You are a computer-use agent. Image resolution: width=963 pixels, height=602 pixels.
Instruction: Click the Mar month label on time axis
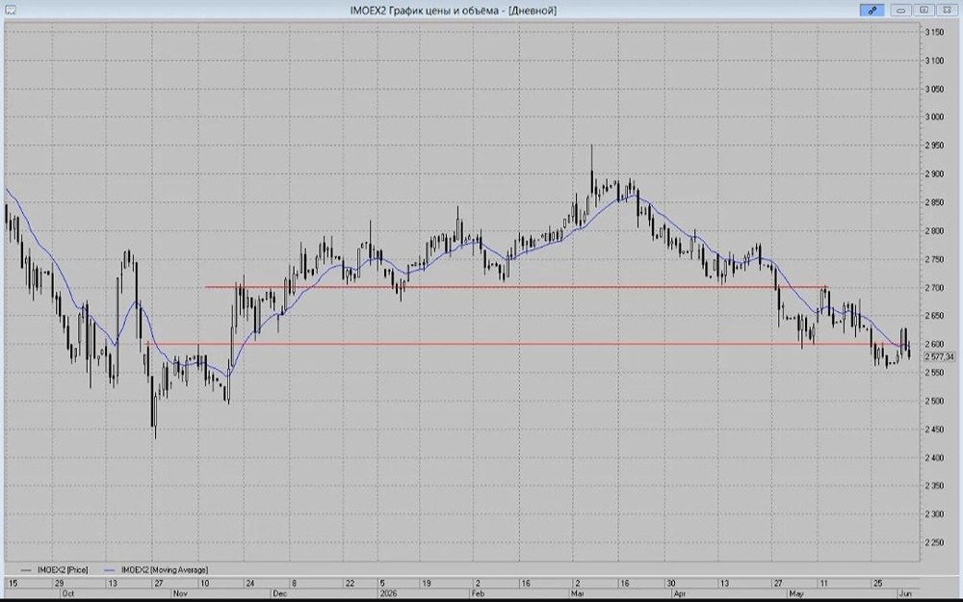click(577, 594)
